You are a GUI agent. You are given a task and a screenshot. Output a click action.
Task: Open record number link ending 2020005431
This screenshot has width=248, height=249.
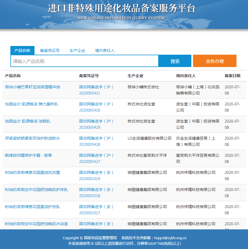point(96,90)
